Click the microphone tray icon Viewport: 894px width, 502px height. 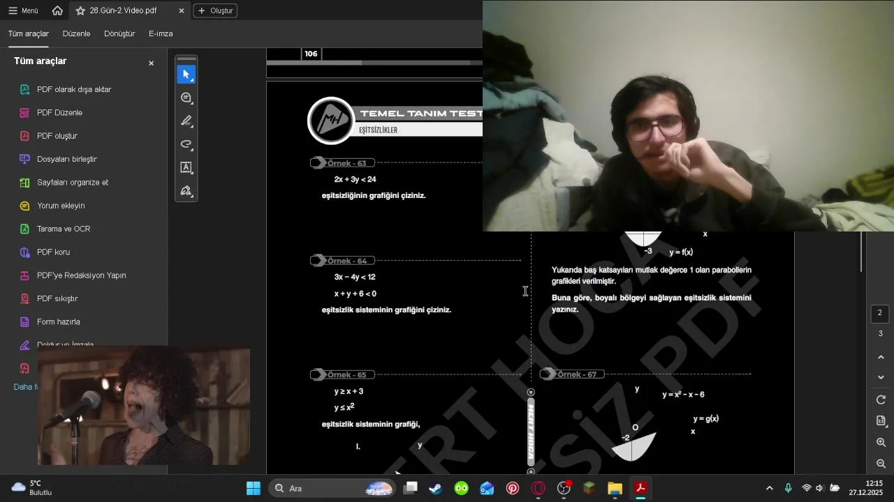click(789, 488)
